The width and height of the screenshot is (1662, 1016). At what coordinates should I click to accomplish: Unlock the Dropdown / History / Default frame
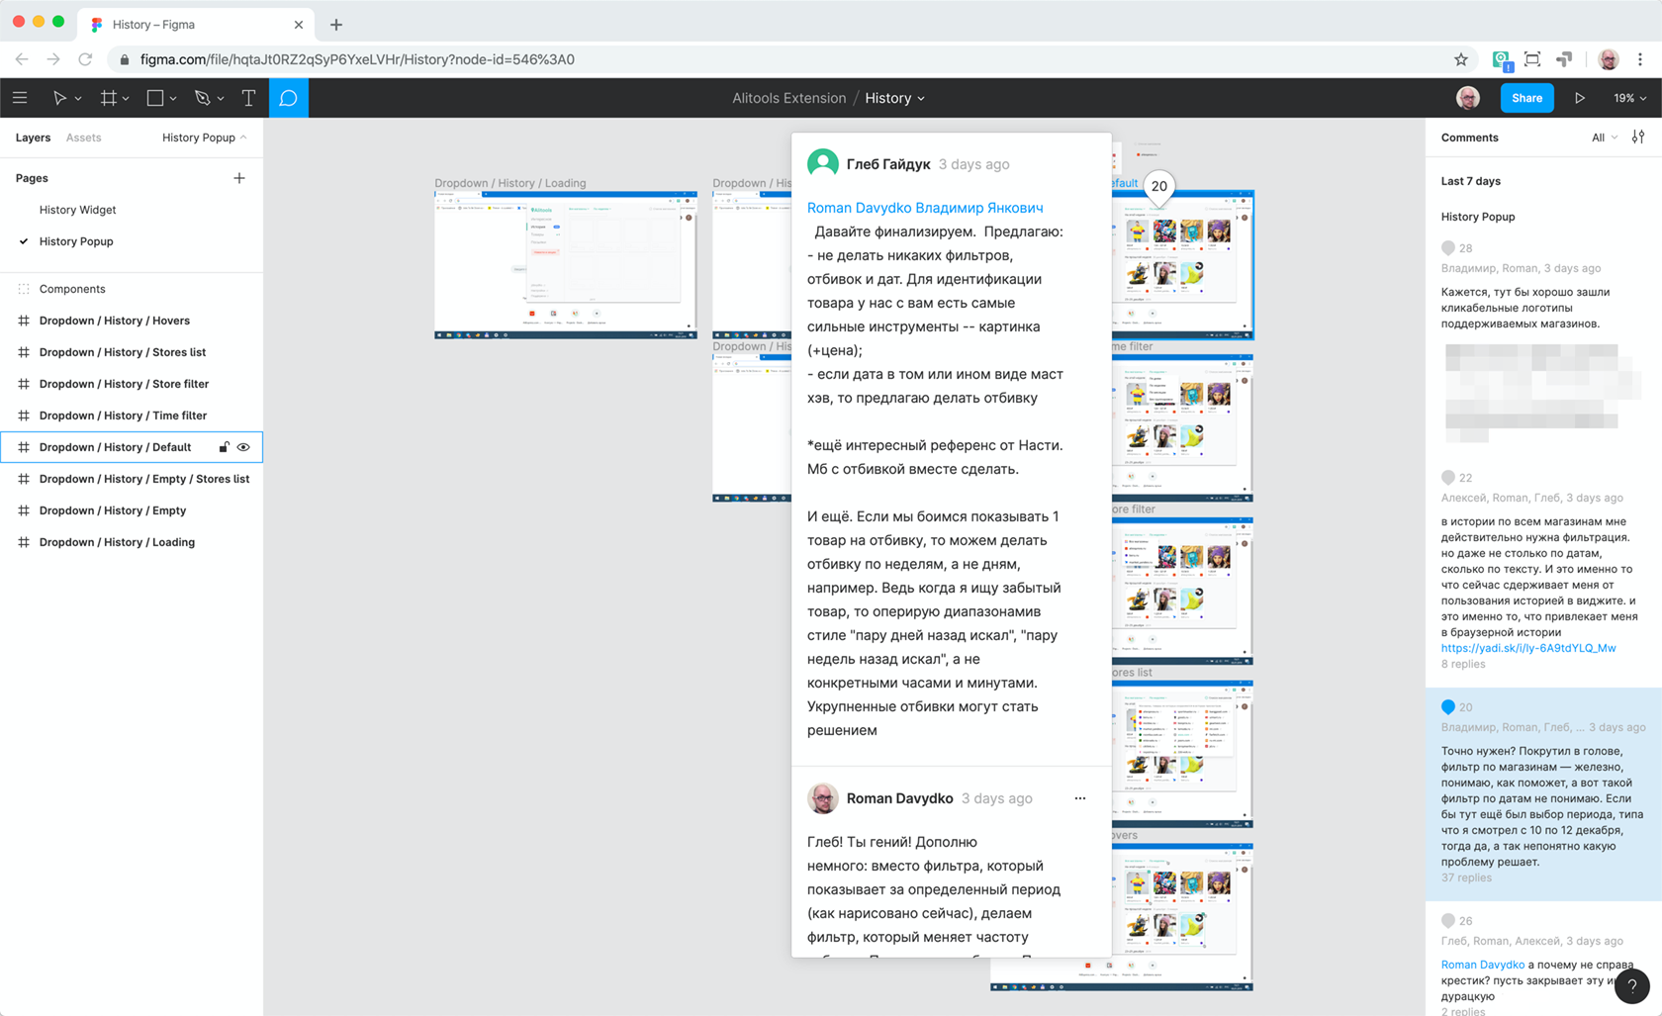(x=224, y=446)
